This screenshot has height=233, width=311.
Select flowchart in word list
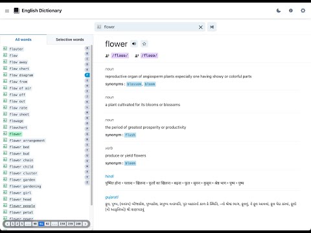click(x=18, y=128)
